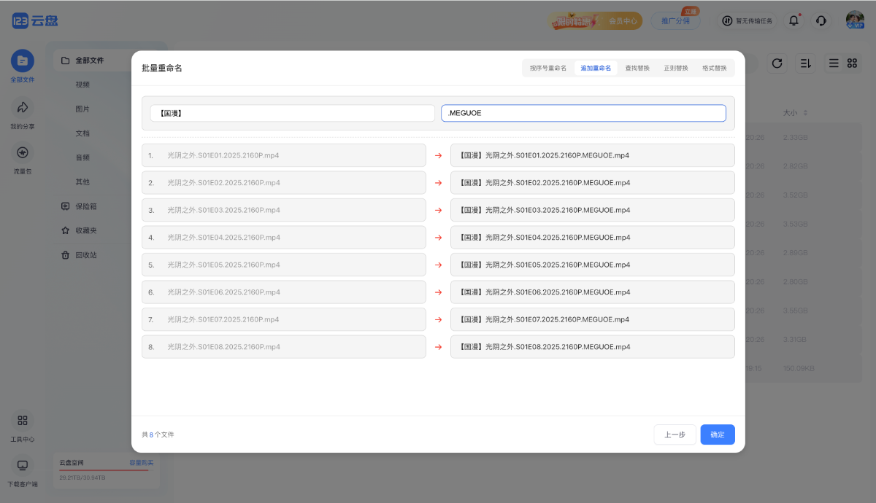Open the user avatar profile
Screen dimensions: 876x503
(855, 20)
